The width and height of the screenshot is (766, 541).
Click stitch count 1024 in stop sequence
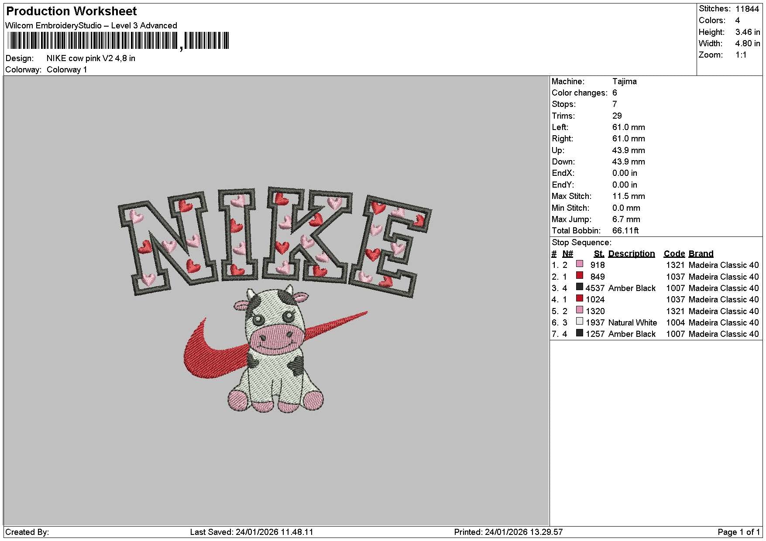[x=595, y=300]
